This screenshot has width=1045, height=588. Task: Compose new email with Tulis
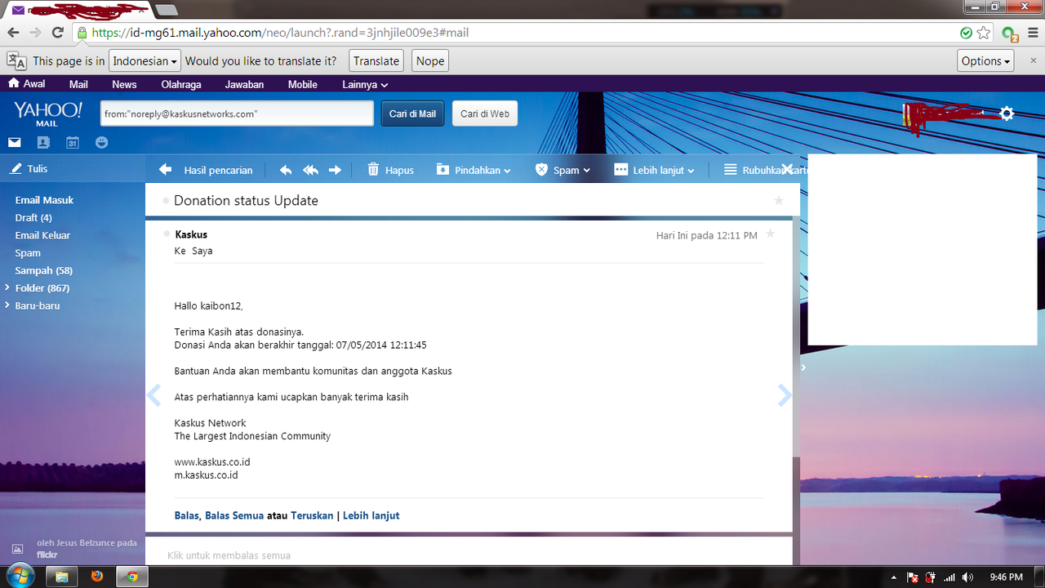tap(29, 168)
